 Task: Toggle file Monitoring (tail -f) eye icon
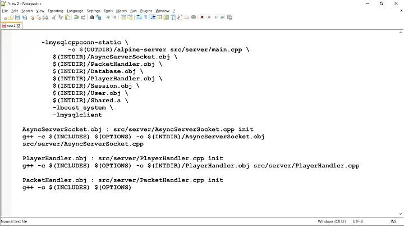193,17
